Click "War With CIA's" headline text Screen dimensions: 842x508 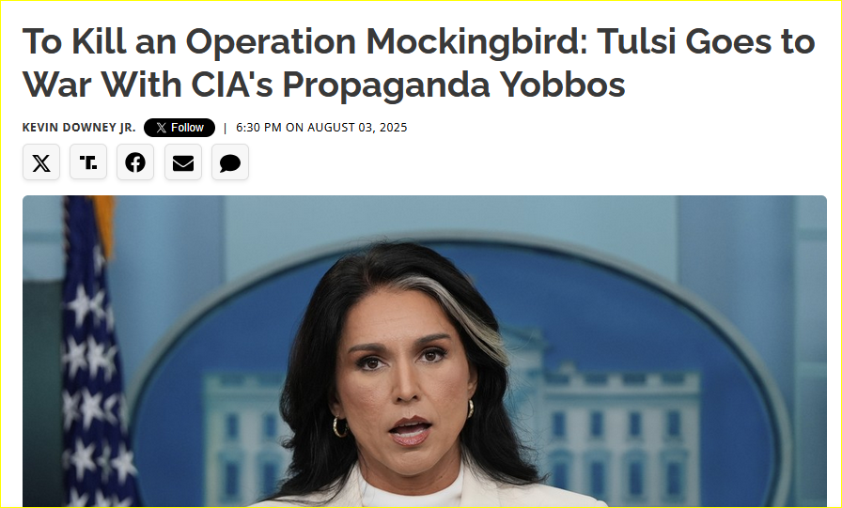pos(148,85)
